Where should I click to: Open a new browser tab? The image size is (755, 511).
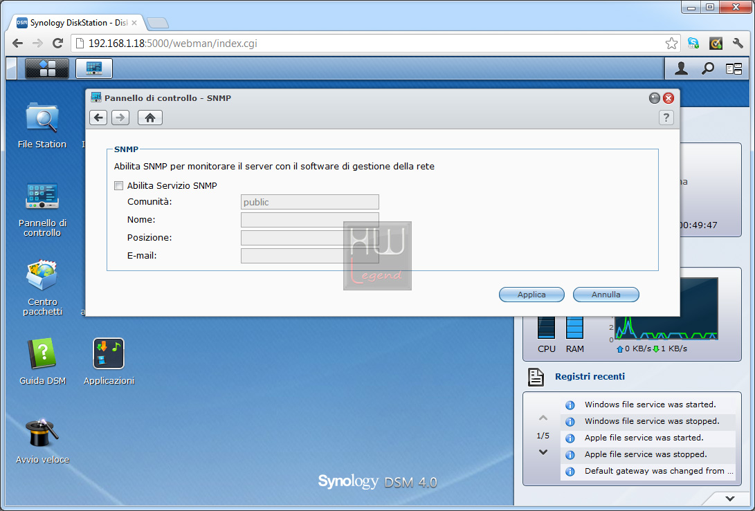tap(158, 23)
